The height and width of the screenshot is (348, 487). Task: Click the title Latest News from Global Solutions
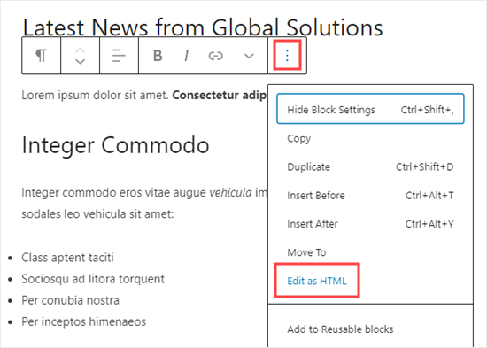(x=203, y=27)
